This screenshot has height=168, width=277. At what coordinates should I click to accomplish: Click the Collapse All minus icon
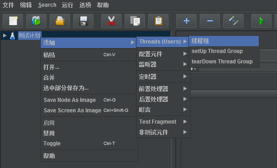coord(210,21)
